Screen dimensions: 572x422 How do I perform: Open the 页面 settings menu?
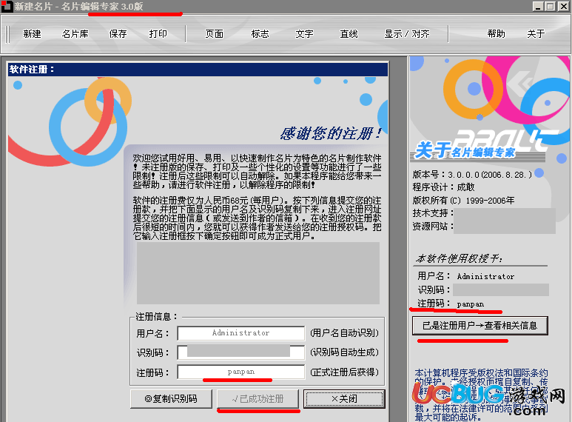tap(214, 34)
